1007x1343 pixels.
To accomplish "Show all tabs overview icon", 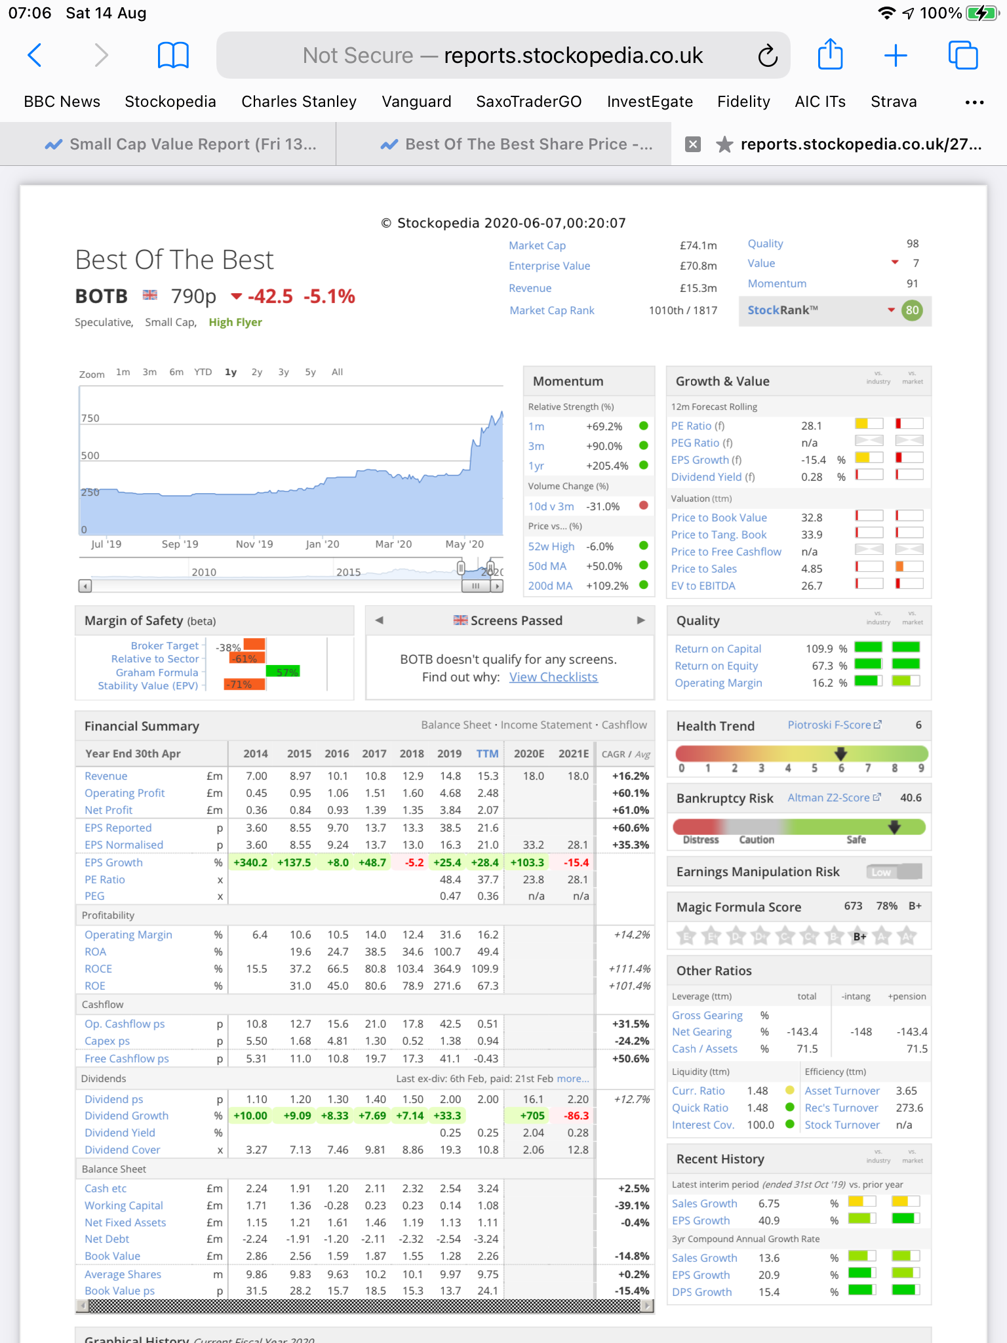I will tap(963, 55).
